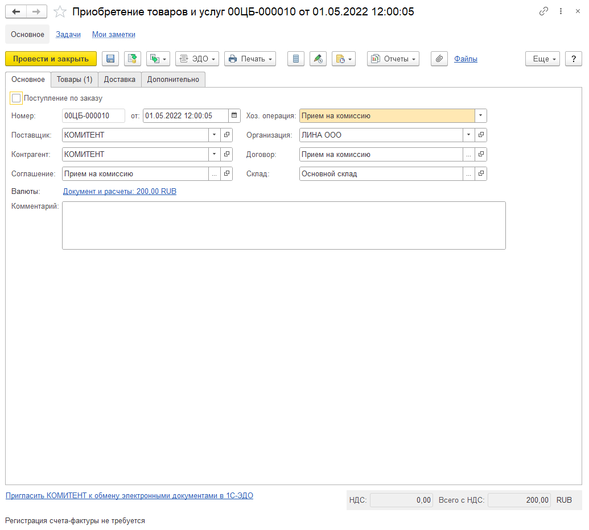Expand the Поставщик dropdown list
The image size is (589, 530).
click(x=215, y=135)
